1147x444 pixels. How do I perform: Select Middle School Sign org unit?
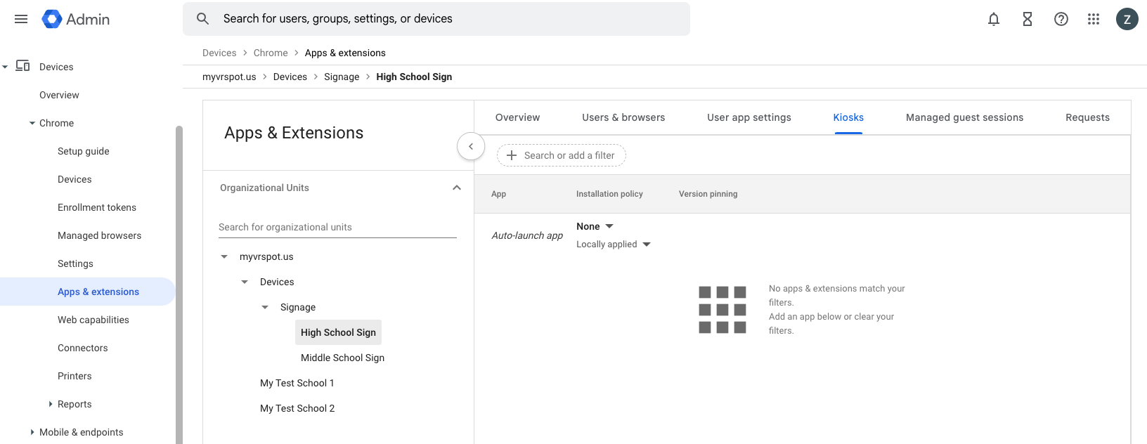point(342,358)
